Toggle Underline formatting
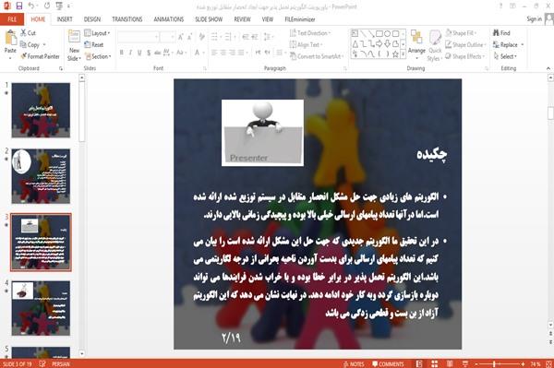Image resolution: width=554 pixels, height=368 pixels. click(139, 53)
